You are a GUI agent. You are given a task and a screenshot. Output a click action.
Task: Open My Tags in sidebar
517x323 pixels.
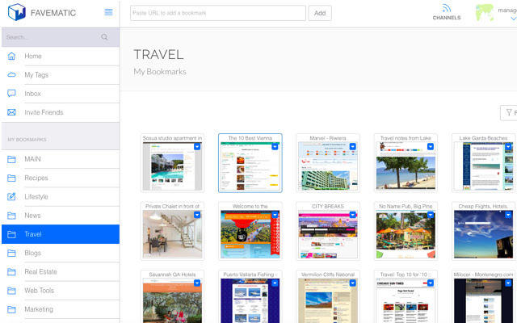61,75
